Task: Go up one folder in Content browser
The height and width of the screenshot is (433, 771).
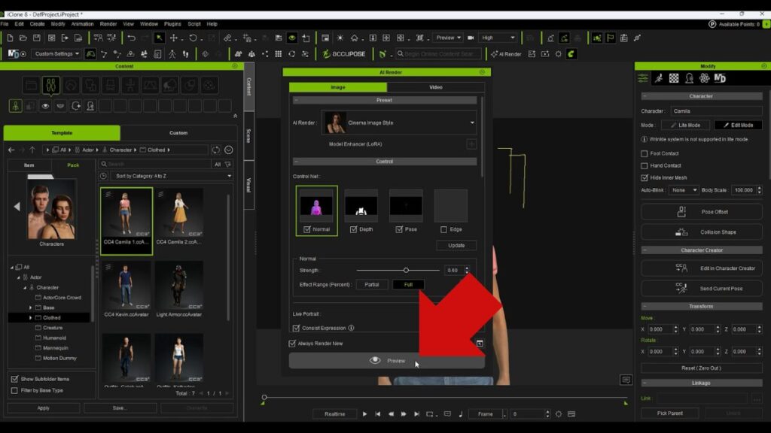Action: click(32, 150)
